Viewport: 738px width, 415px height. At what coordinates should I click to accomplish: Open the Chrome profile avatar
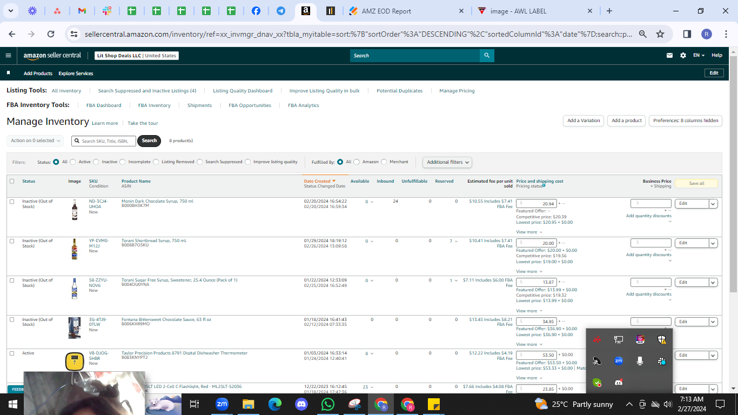pyautogui.click(x=707, y=34)
